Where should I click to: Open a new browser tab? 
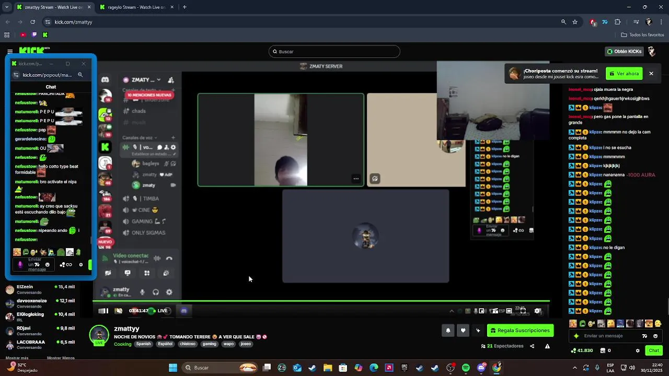pyautogui.click(x=184, y=7)
